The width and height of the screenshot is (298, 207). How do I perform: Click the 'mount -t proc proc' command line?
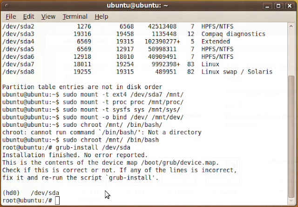click(93, 102)
